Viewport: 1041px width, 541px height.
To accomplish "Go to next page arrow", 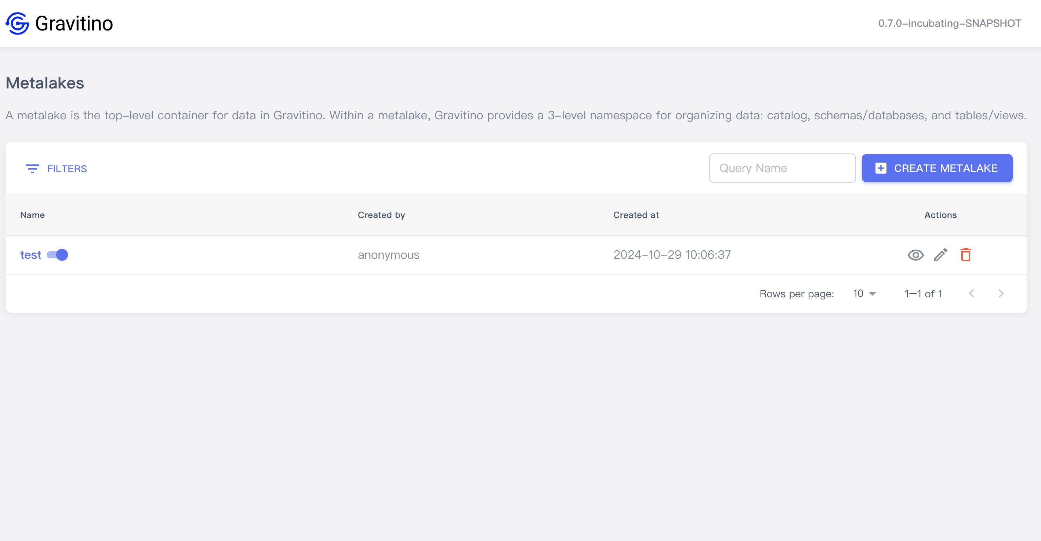I will click(x=1001, y=293).
